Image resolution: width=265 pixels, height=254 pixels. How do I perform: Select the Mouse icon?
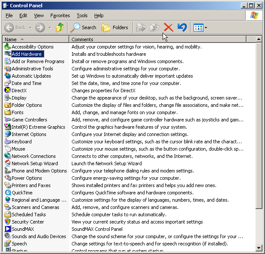click(x=7, y=148)
